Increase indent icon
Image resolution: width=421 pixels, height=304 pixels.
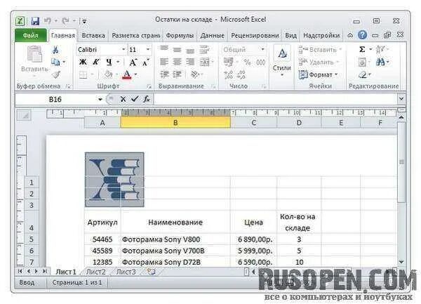pos(178,74)
